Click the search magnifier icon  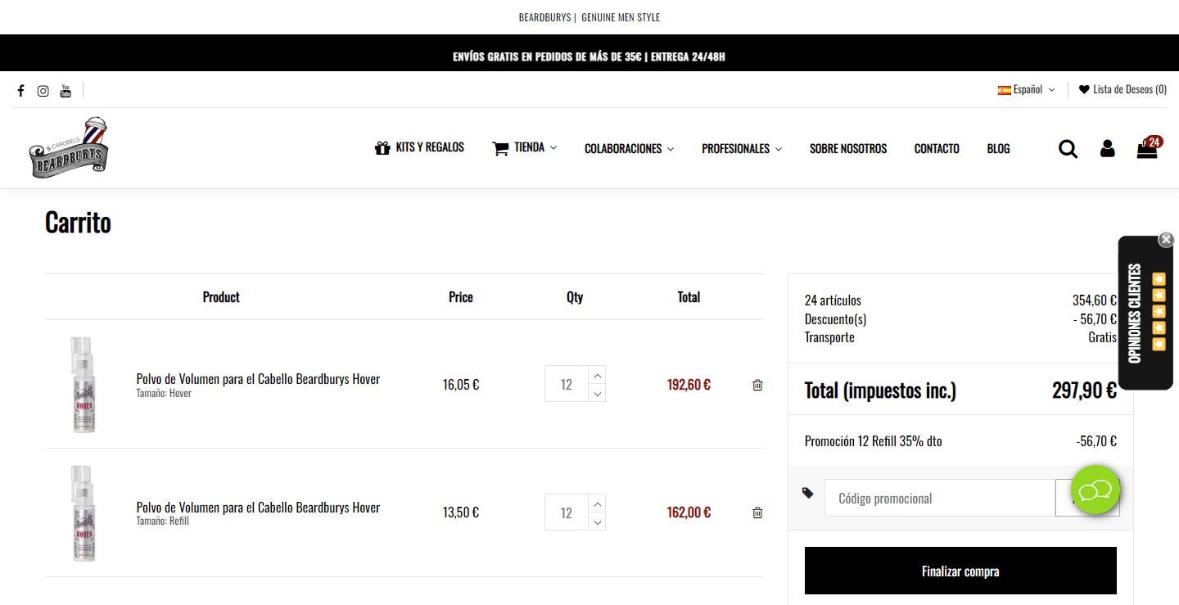(1068, 149)
